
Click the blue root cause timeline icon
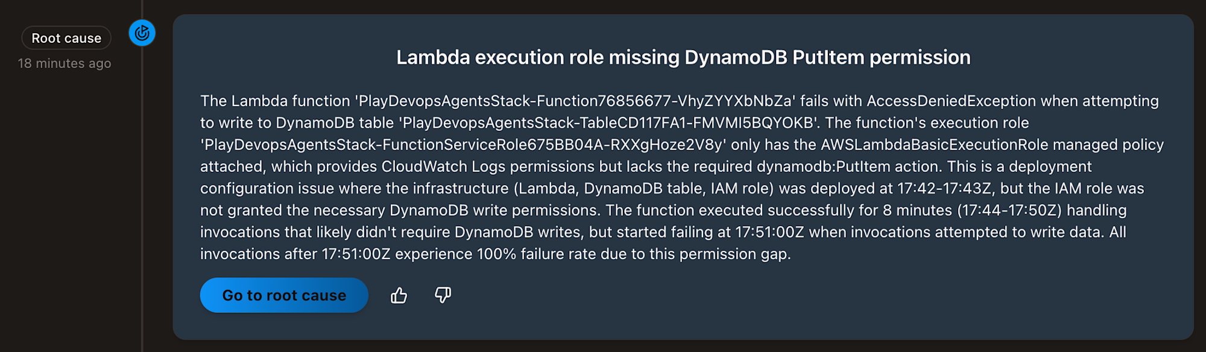142,33
